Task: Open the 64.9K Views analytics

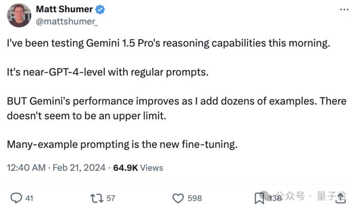Action: tap(138, 168)
